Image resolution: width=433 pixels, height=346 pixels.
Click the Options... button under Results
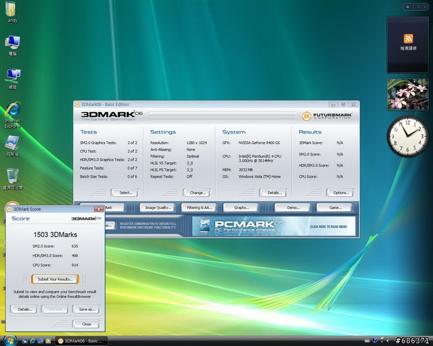coord(340,193)
